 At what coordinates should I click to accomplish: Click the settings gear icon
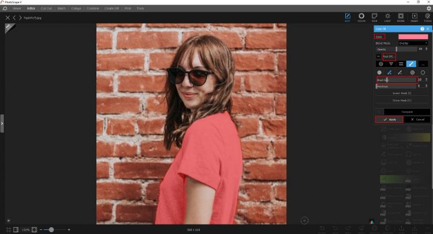pyautogui.click(x=428, y=9)
